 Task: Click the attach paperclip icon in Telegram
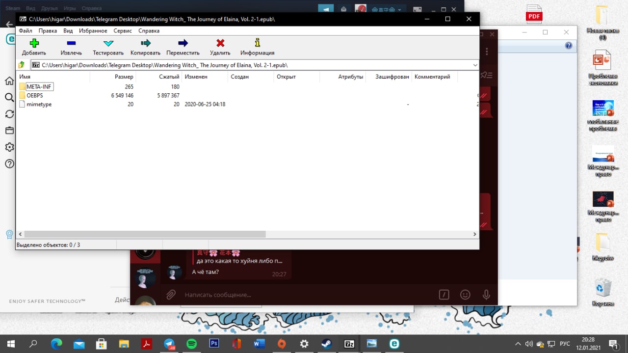[171, 295]
